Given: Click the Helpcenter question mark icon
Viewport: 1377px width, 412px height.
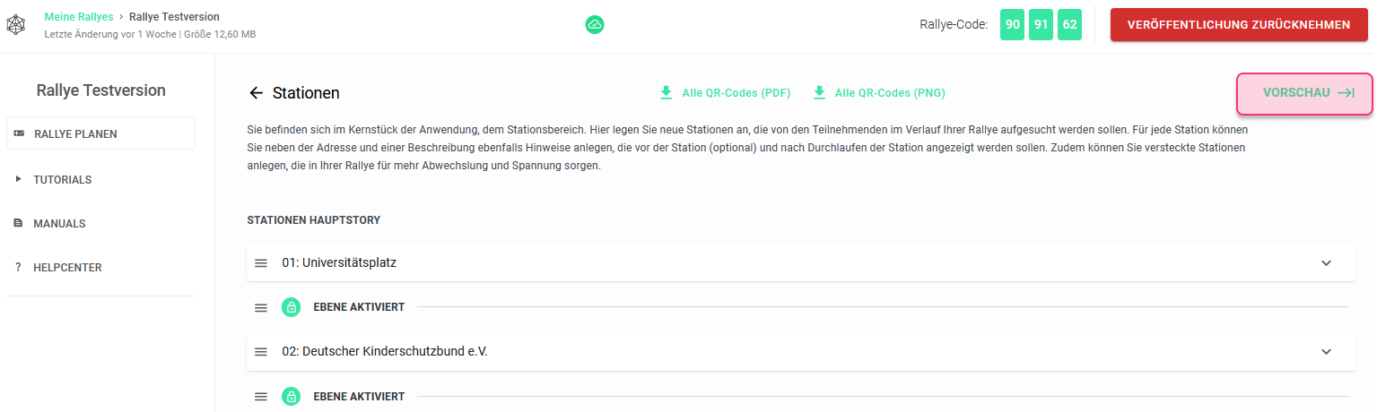Looking at the screenshot, I should pyautogui.click(x=18, y=268).
